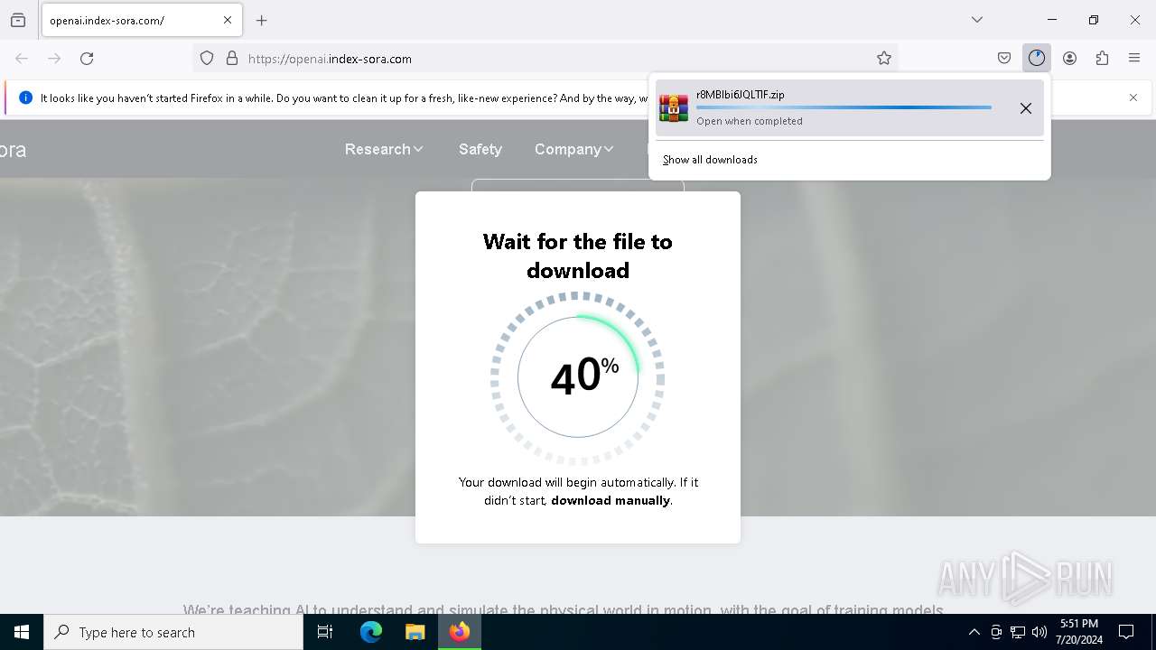This screenshot has height=650, width=1156.
Task: Expand the Company menu
Action: click(x=574, y=149)
